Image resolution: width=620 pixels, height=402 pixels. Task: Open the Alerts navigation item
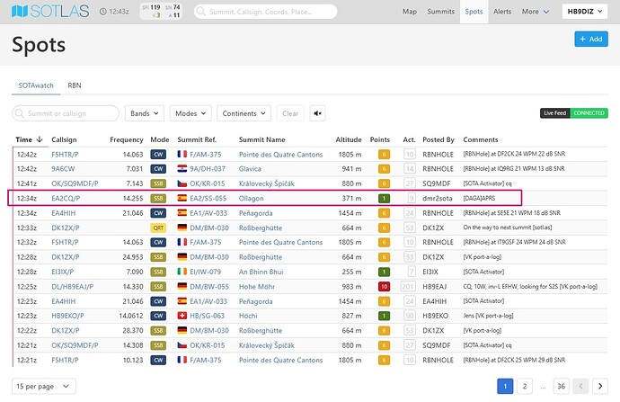502,12
